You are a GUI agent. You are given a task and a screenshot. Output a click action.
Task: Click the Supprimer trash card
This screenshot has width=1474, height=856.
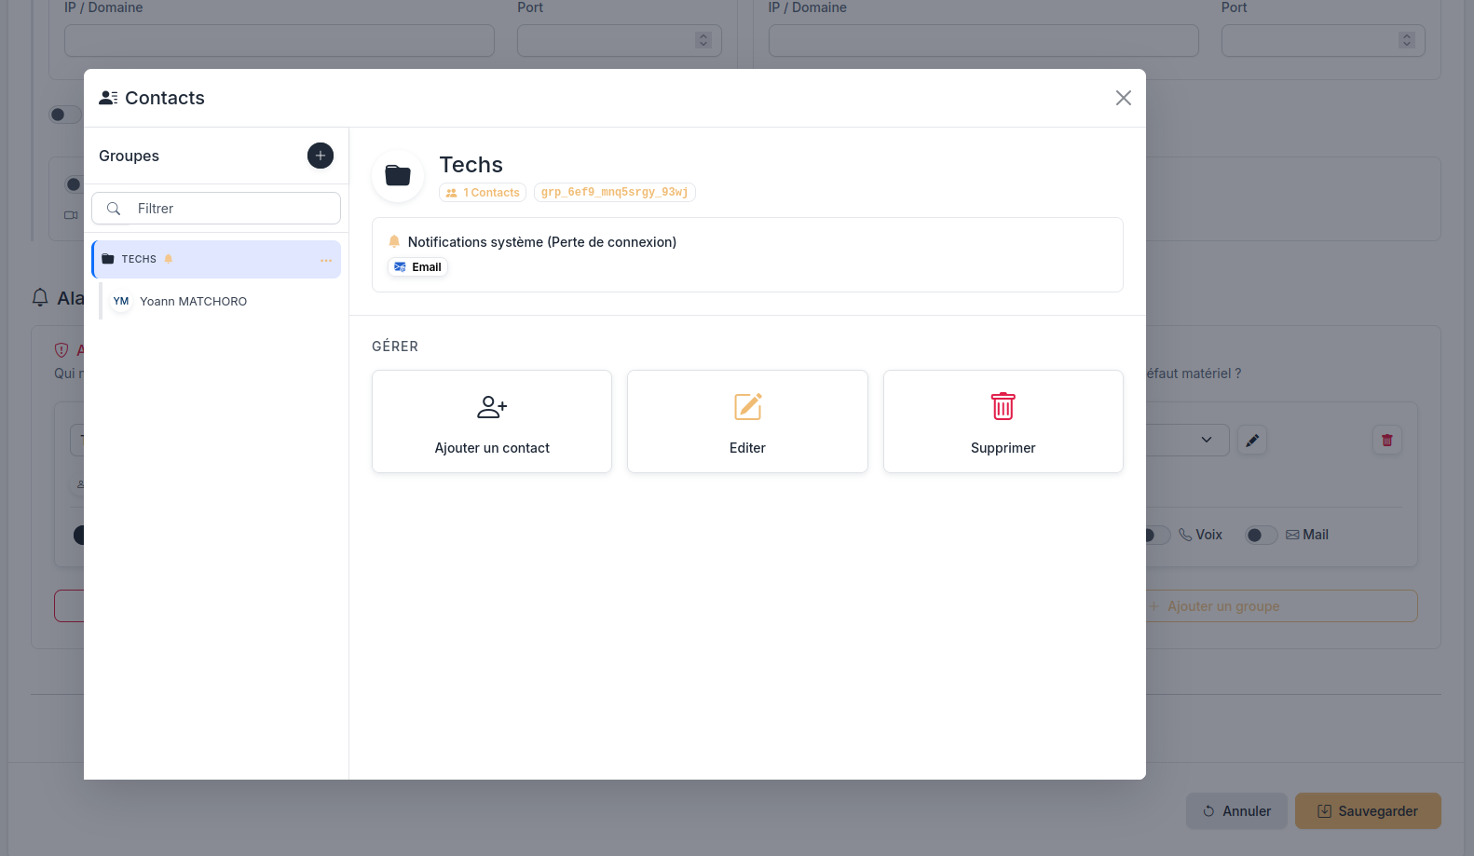[1003, 422]
